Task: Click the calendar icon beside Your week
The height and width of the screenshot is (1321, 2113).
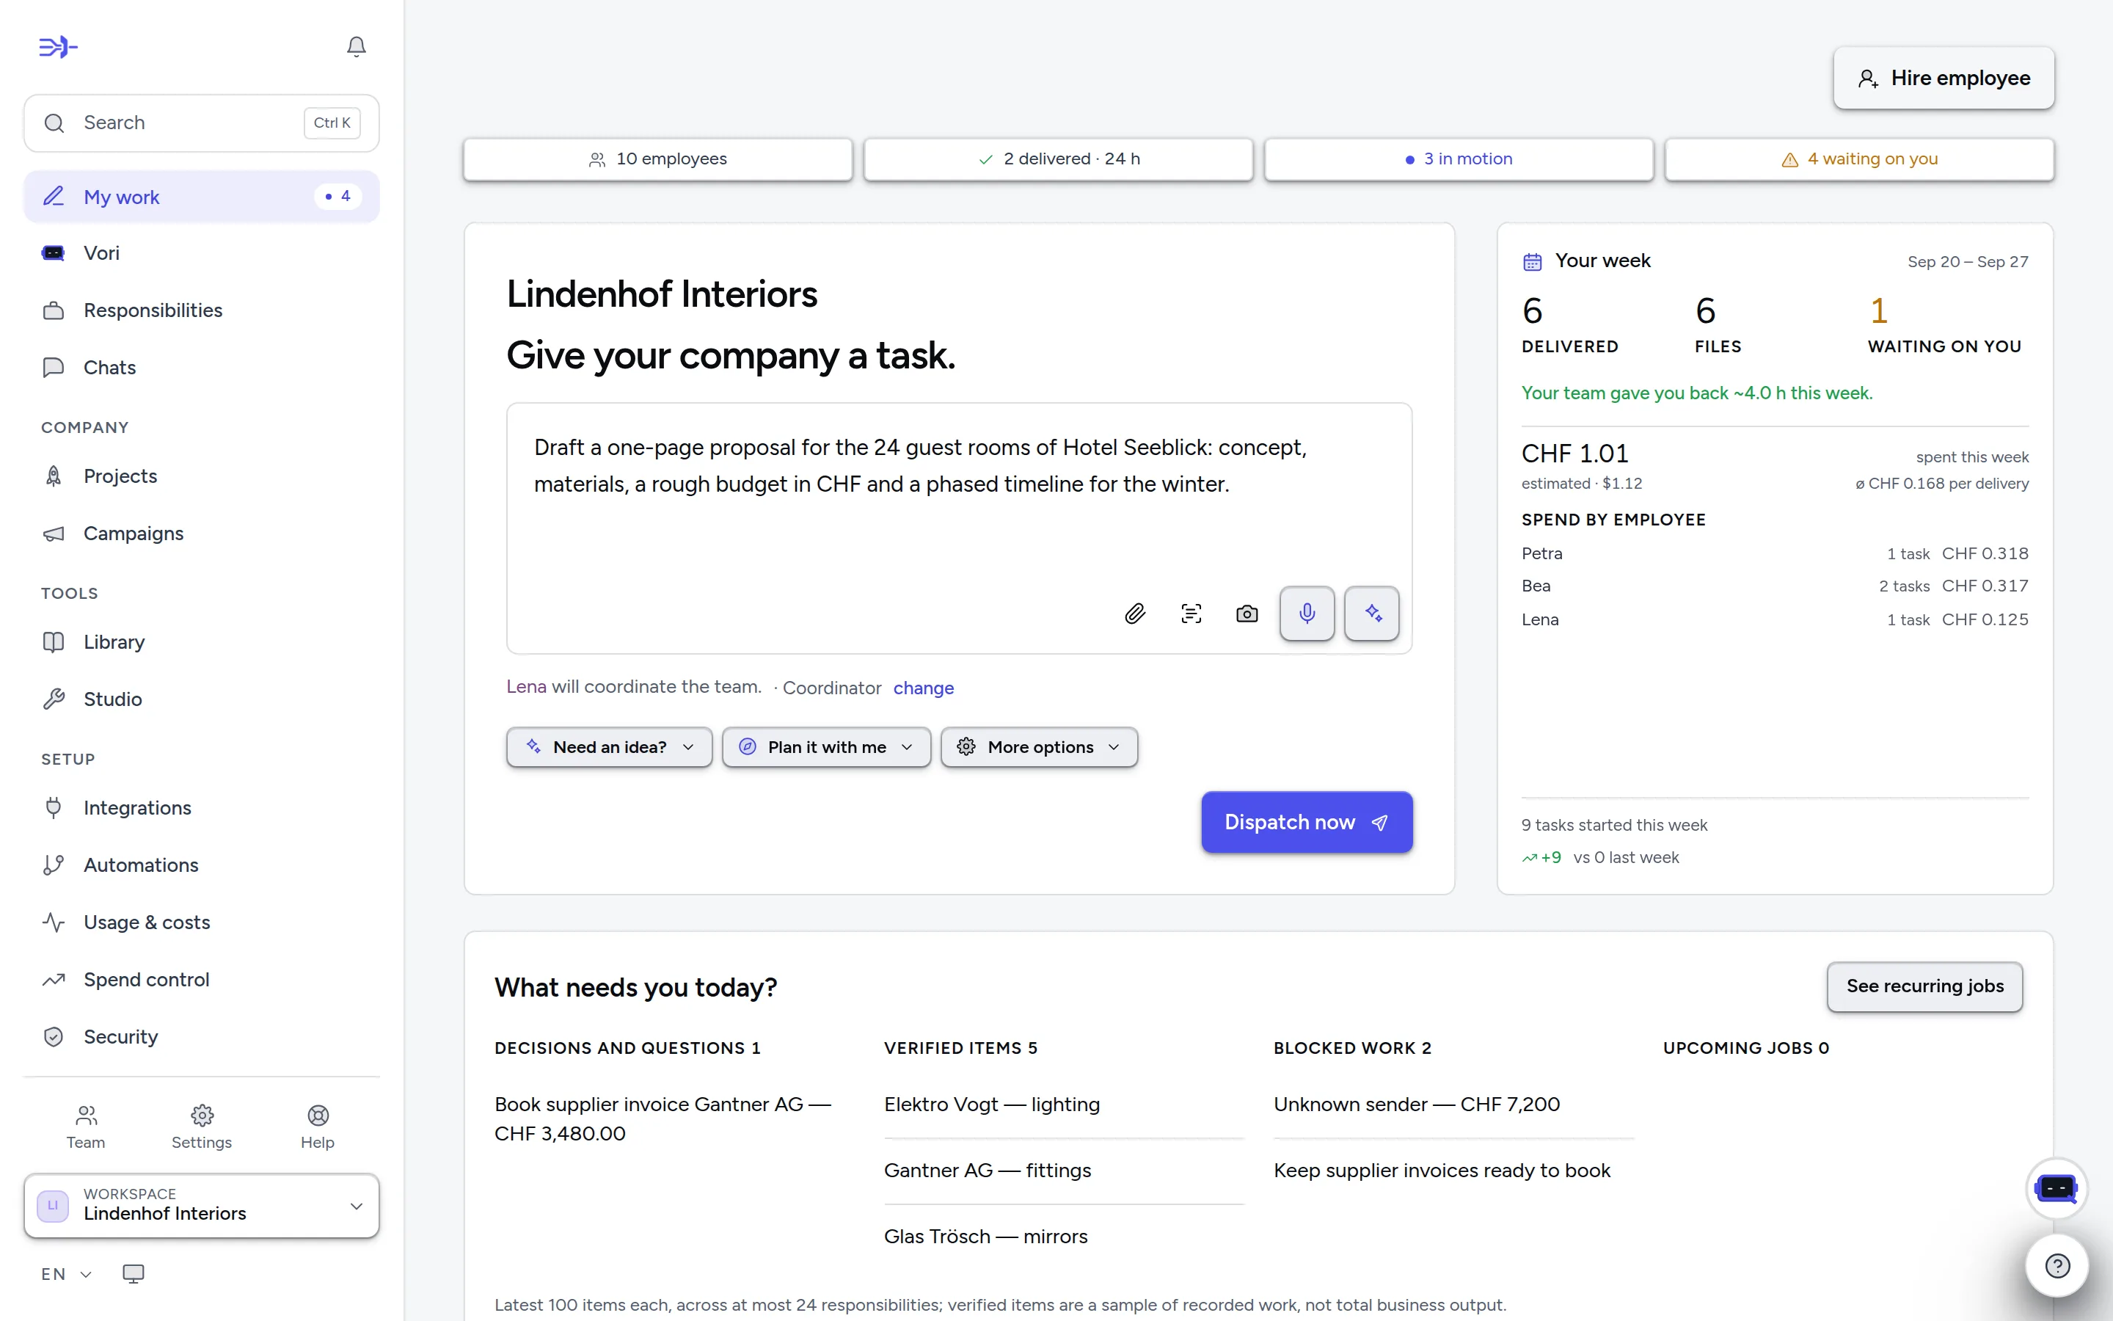Action: coord(1533,261)
